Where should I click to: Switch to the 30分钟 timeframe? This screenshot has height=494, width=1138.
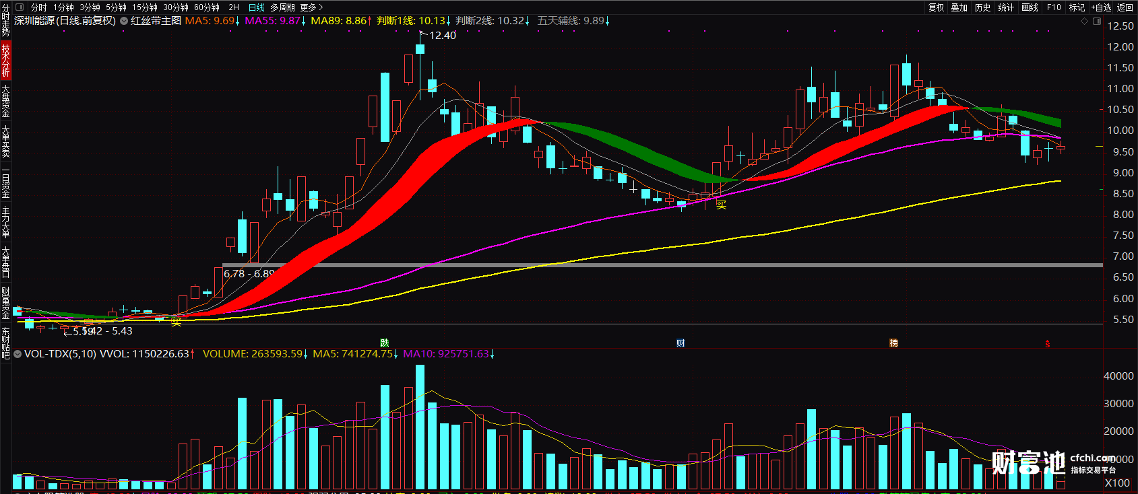176,7
